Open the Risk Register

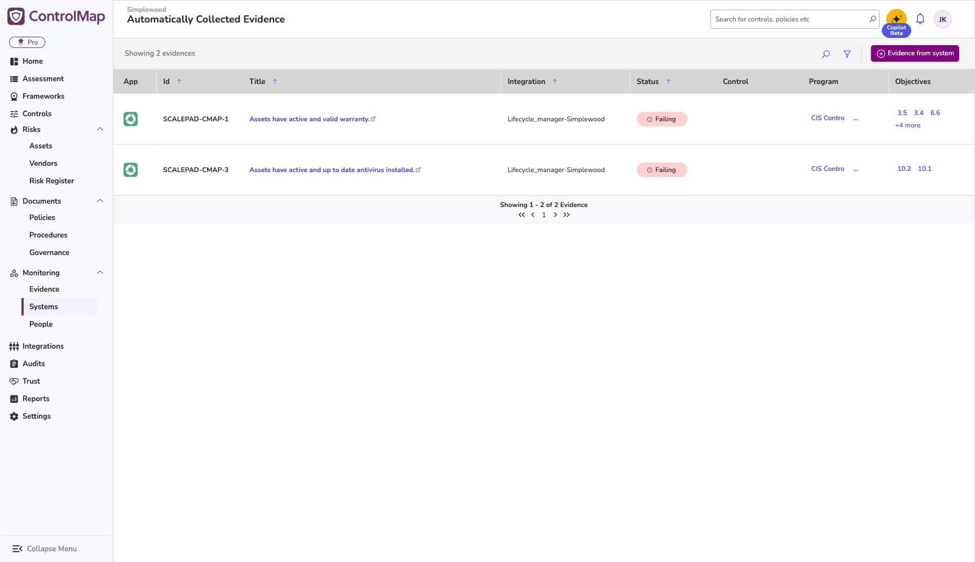coord(52,181)
